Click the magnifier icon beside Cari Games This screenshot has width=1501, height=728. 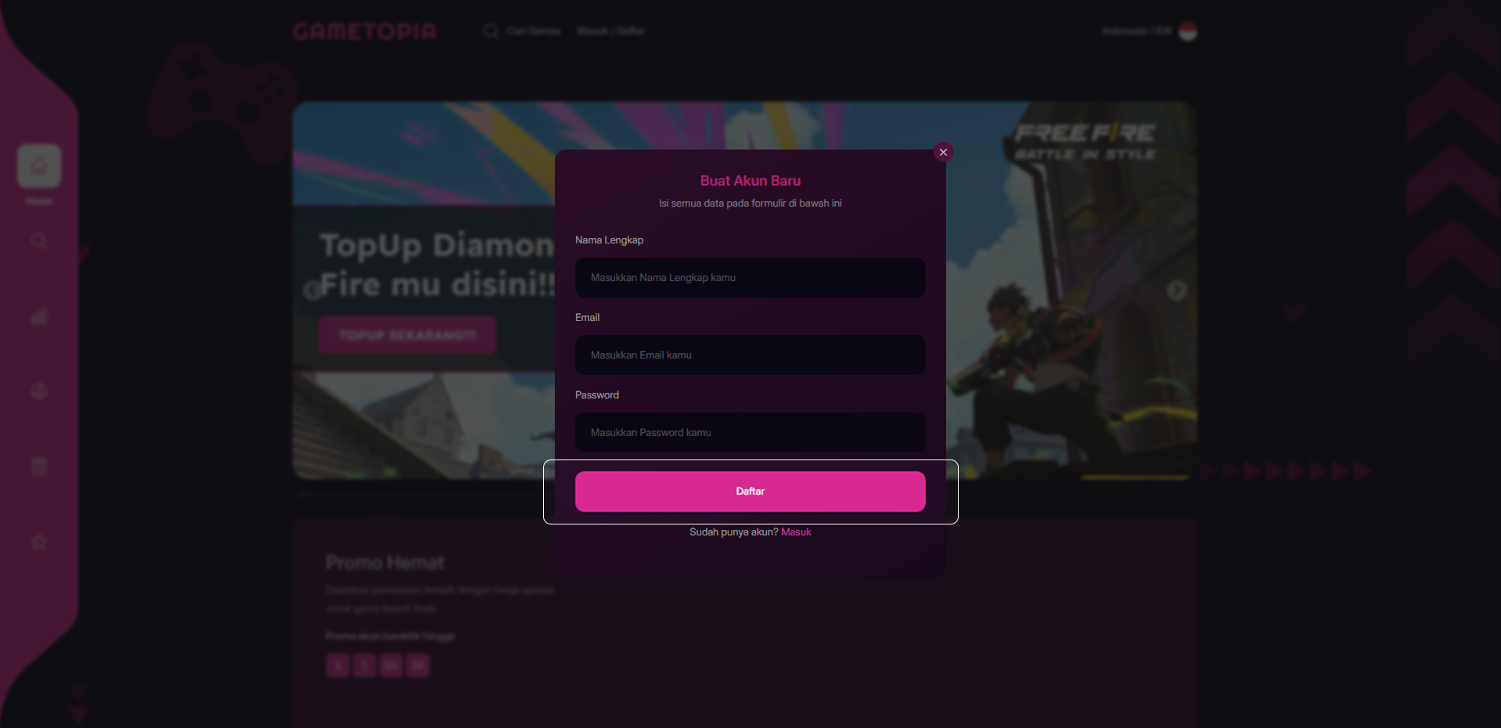(x=491, y=31)
